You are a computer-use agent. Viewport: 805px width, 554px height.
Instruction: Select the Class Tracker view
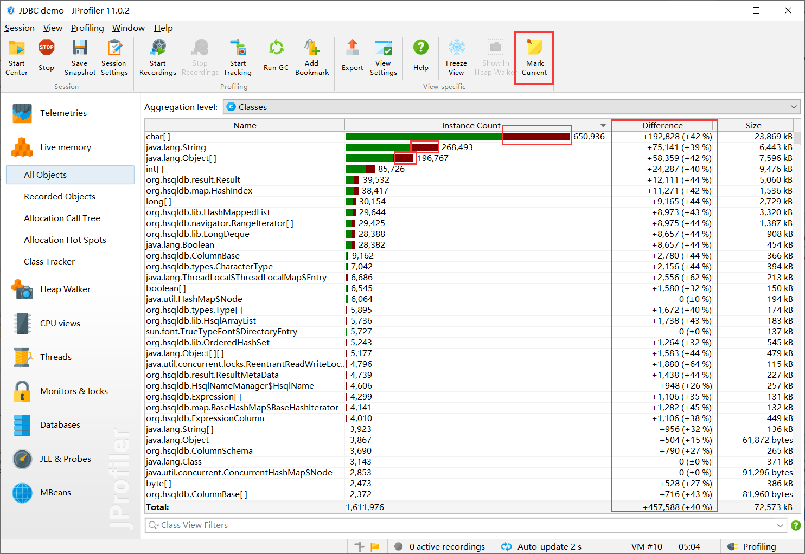(49, 261)
